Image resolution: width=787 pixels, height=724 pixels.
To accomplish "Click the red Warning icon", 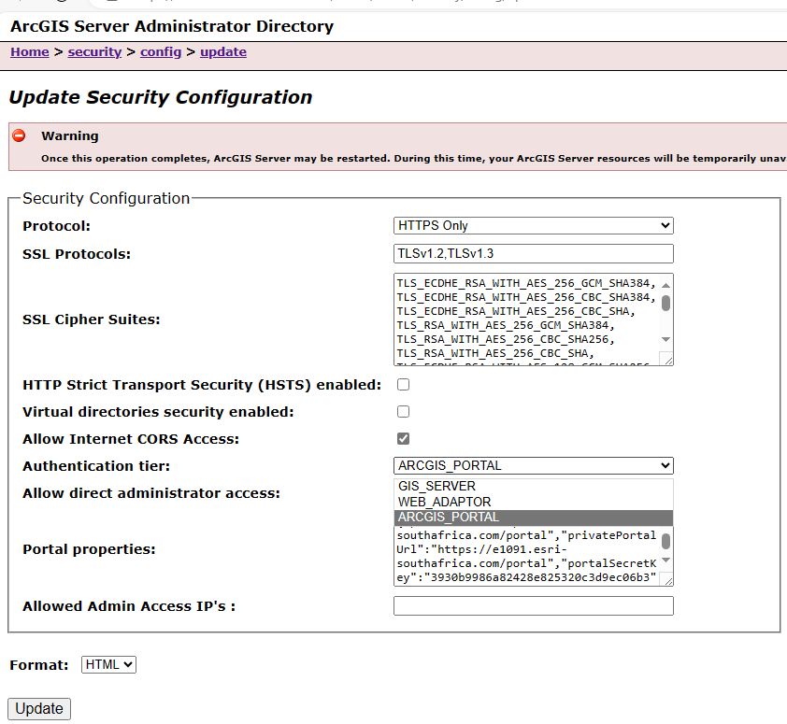I will (x=20, y=135).
